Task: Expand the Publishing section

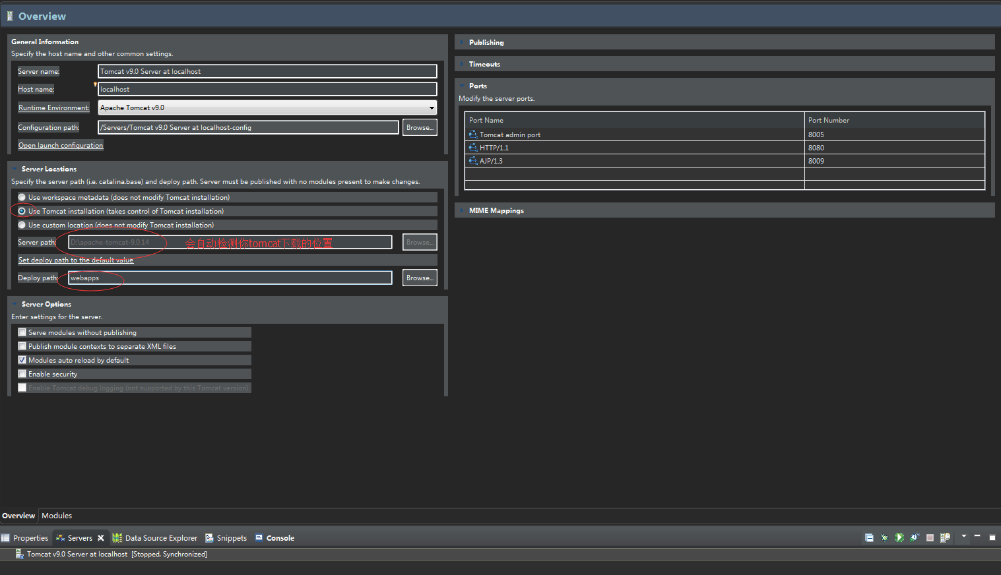Action: point(462,42)
